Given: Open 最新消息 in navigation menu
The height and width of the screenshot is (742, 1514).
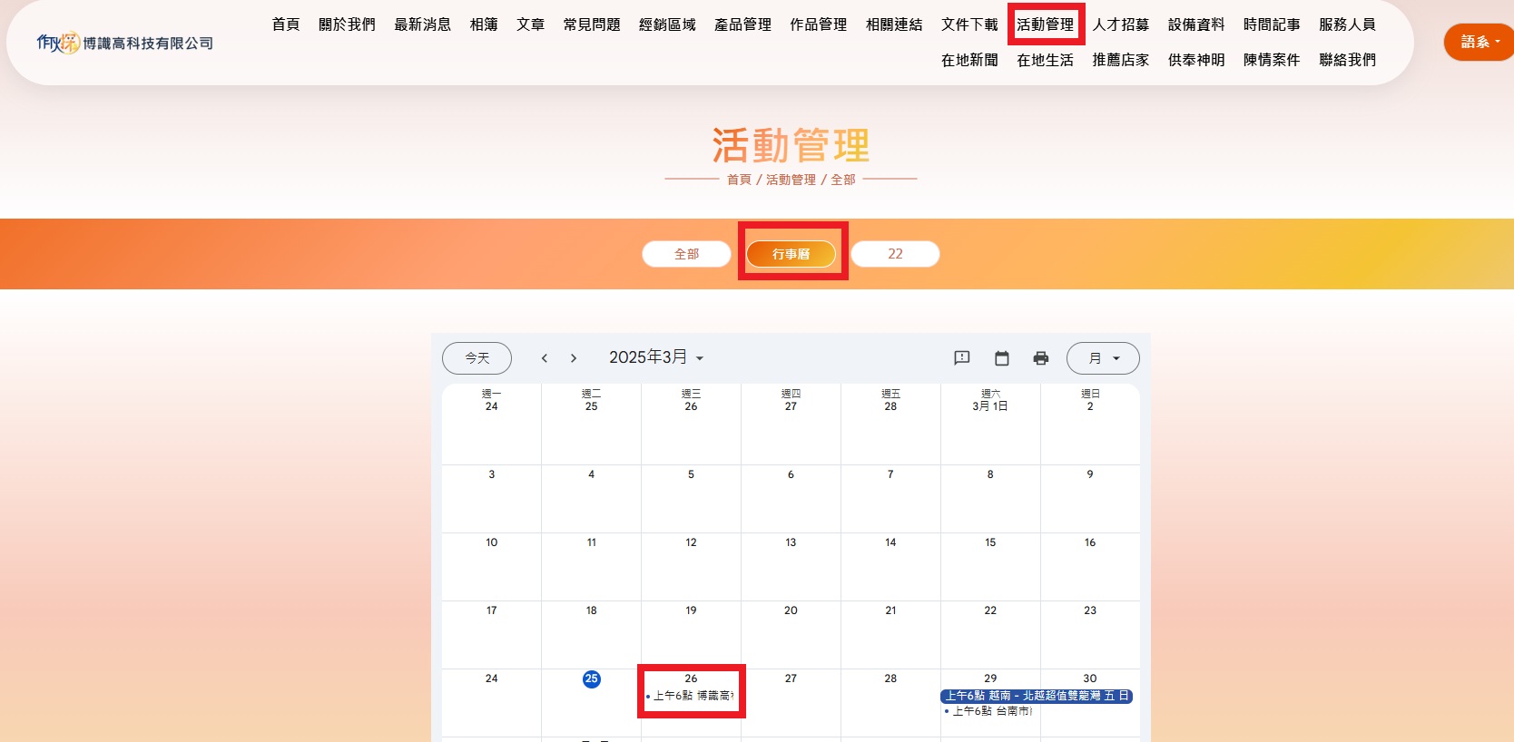Looking at the screenshot, I should (422, 24).
